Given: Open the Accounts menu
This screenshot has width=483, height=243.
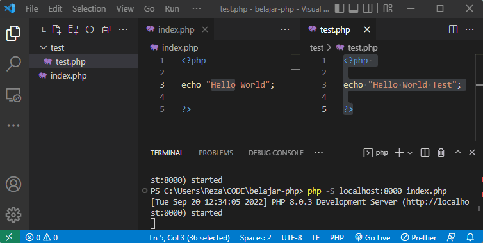Looking at the screenshot, I should coord(13,184).
